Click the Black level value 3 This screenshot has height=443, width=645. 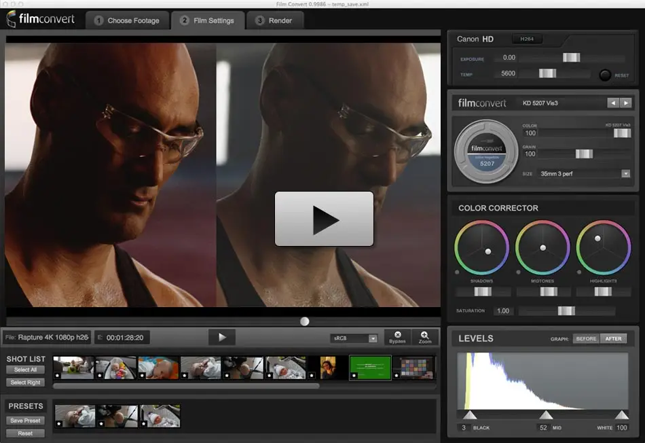[x=464, y=428]
